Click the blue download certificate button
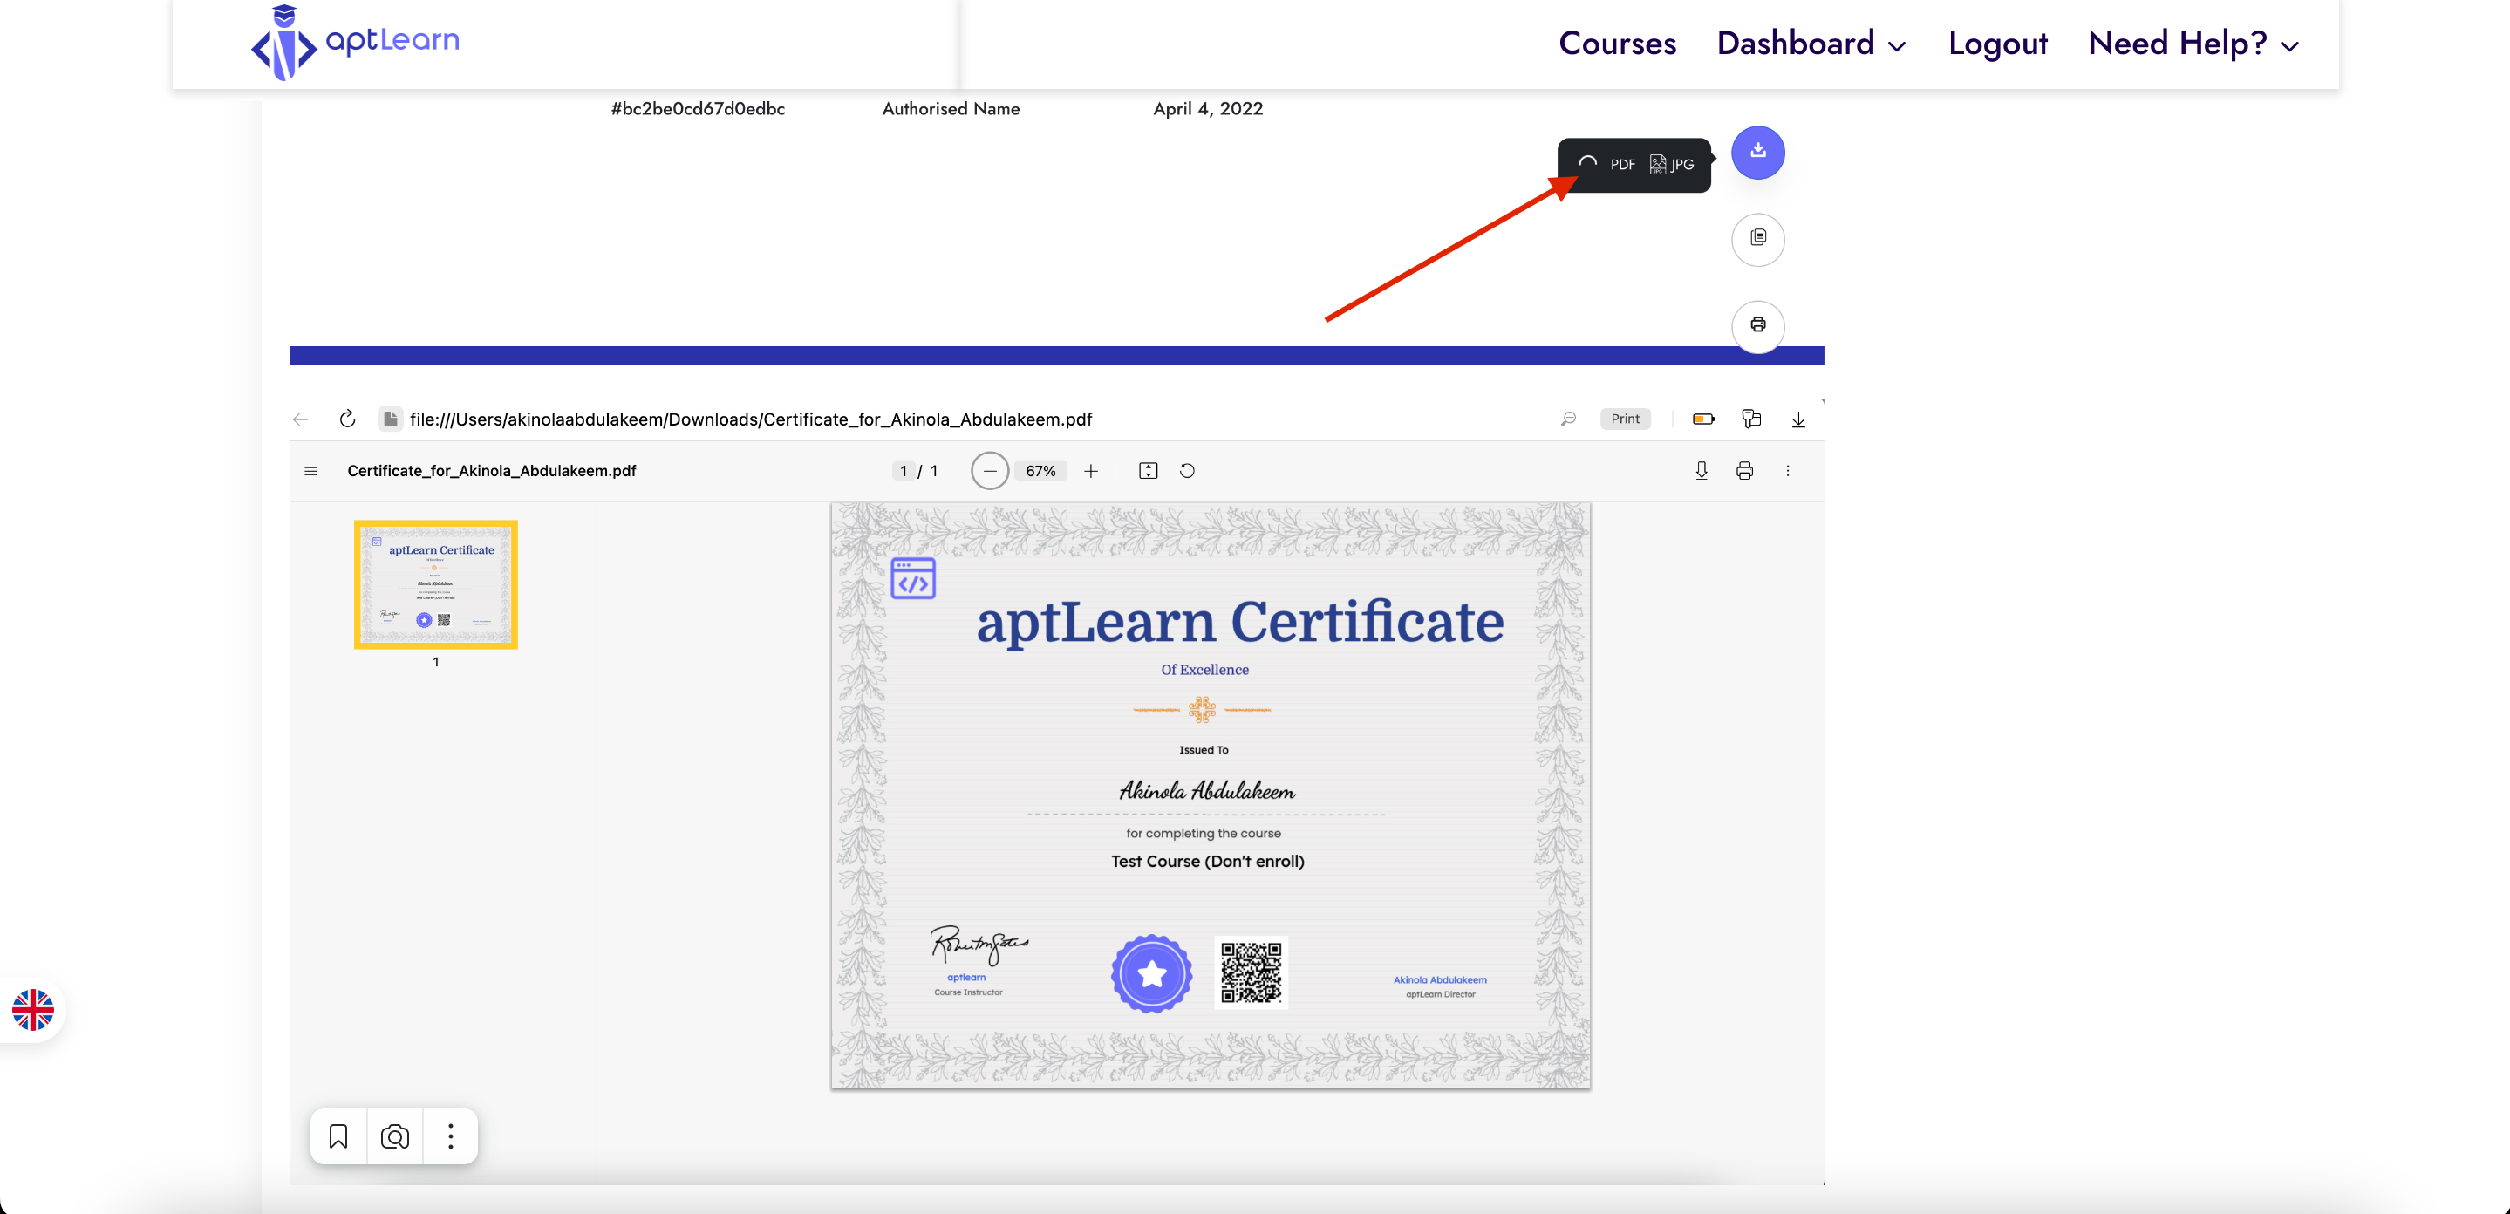This screenshot has height=1214, width=2510. click(1757, 152)
